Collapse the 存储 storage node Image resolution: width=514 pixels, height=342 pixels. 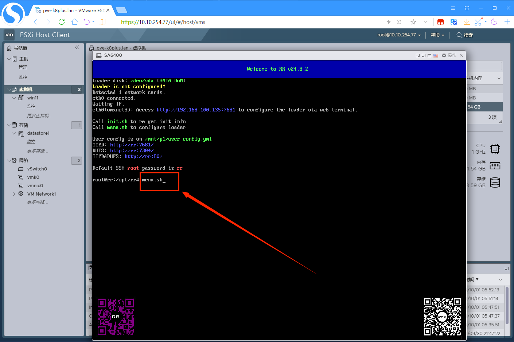(x=9, y=125)
